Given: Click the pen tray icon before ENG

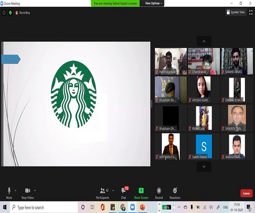Looking at the screenshot, I should click(x=218, y=207).
